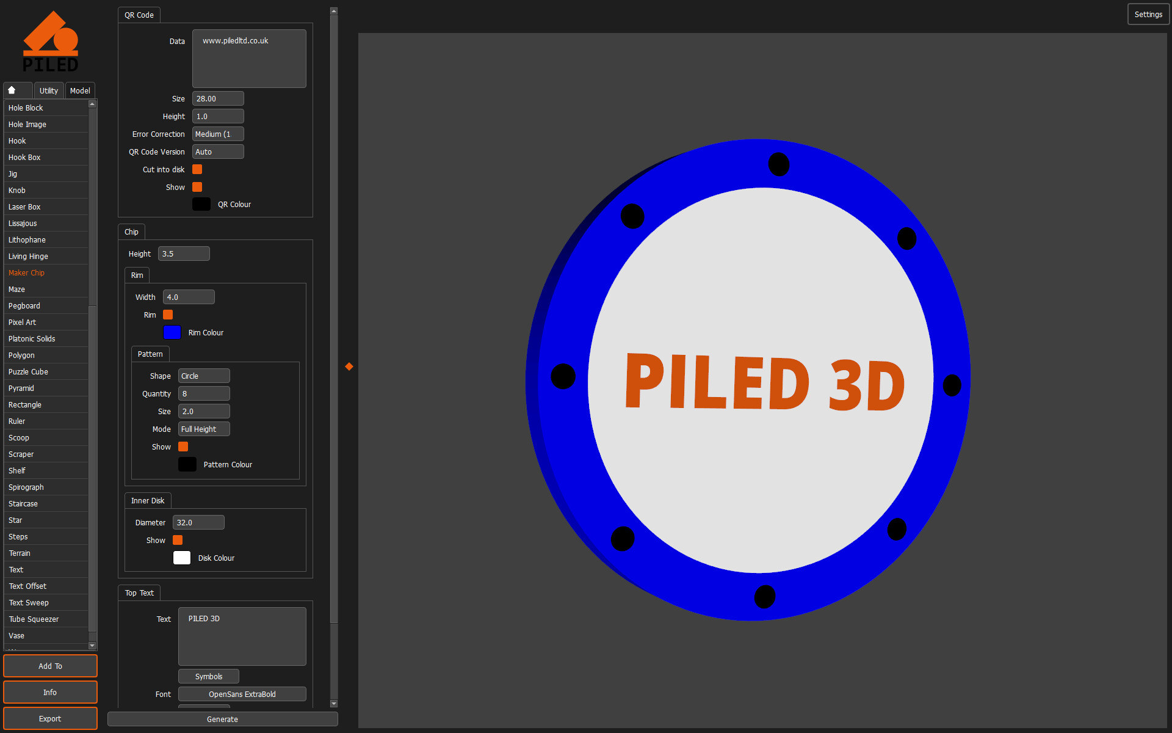Select Living Hinge in the model list
The width and height of the screenshot is (1172, 733).
tap(46, 256)
